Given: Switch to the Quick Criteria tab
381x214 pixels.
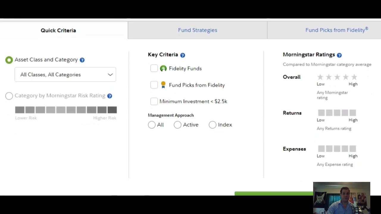Looking at the screenshot, I should tap(58, 30).
